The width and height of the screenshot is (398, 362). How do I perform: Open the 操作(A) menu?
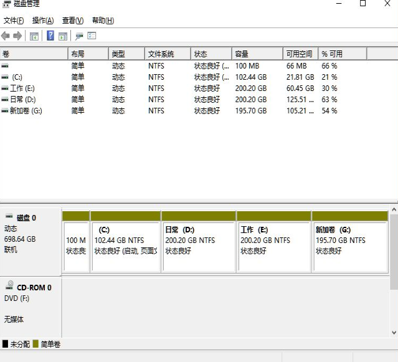pyautogui.click(x=43, y=21)
